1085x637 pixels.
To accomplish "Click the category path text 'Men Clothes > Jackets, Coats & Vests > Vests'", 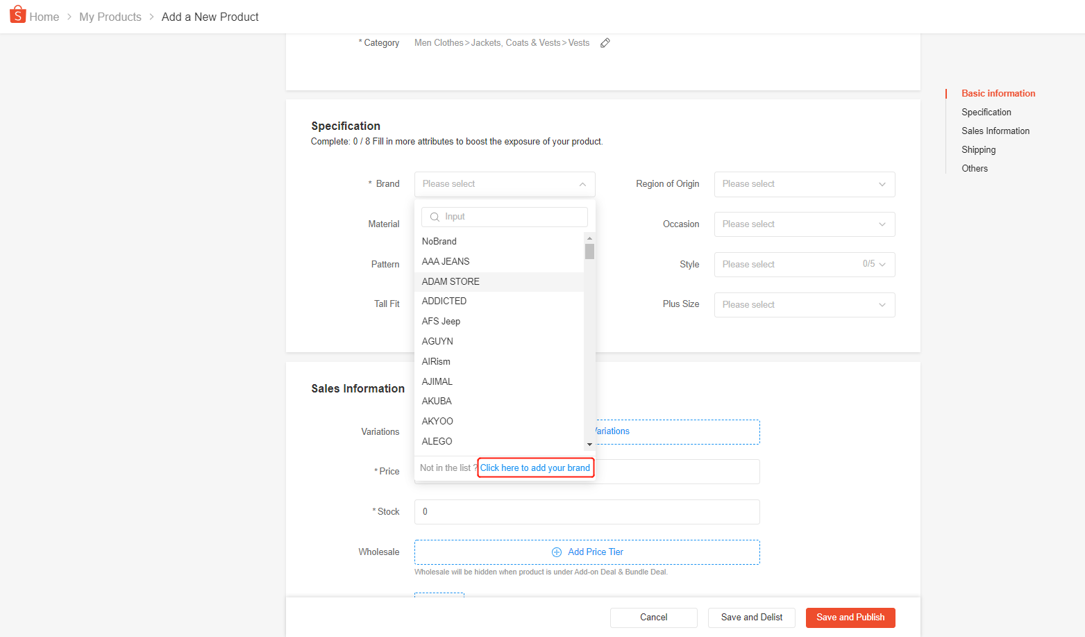I will (502, 43).
